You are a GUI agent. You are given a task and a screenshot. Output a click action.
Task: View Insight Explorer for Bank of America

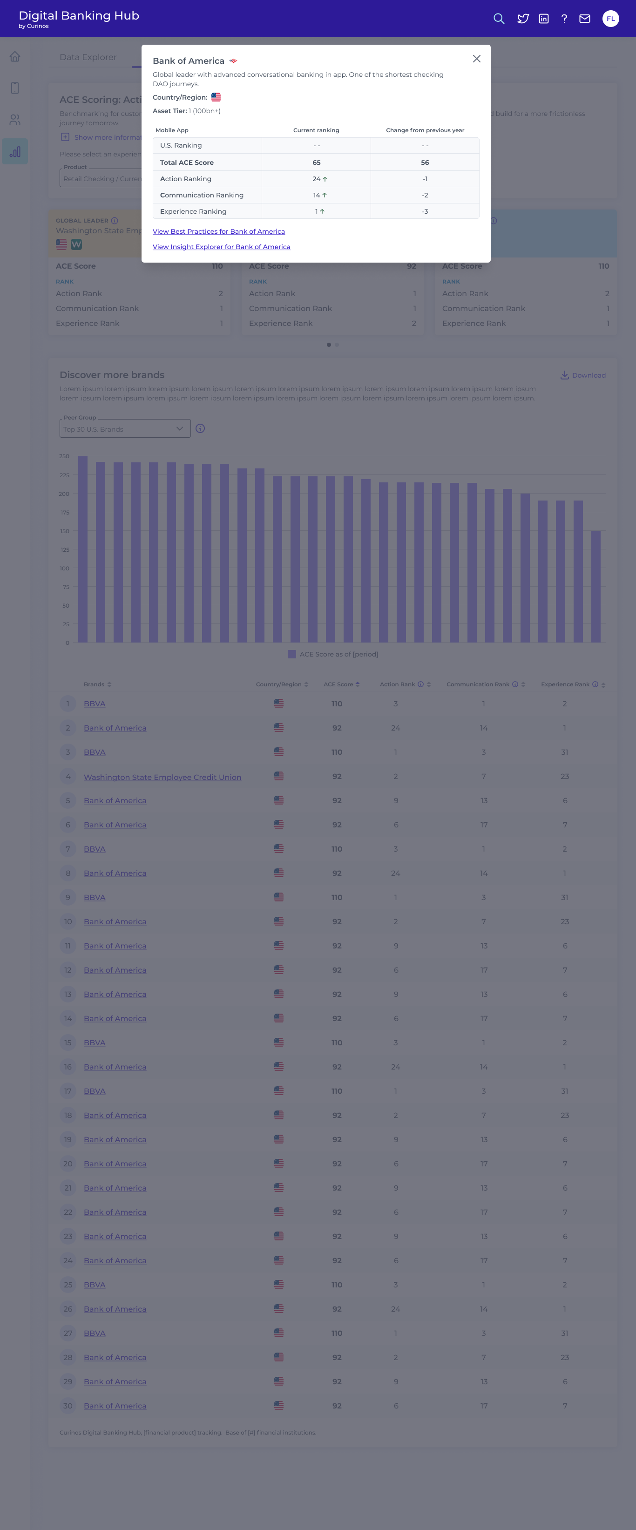(222, 247)
